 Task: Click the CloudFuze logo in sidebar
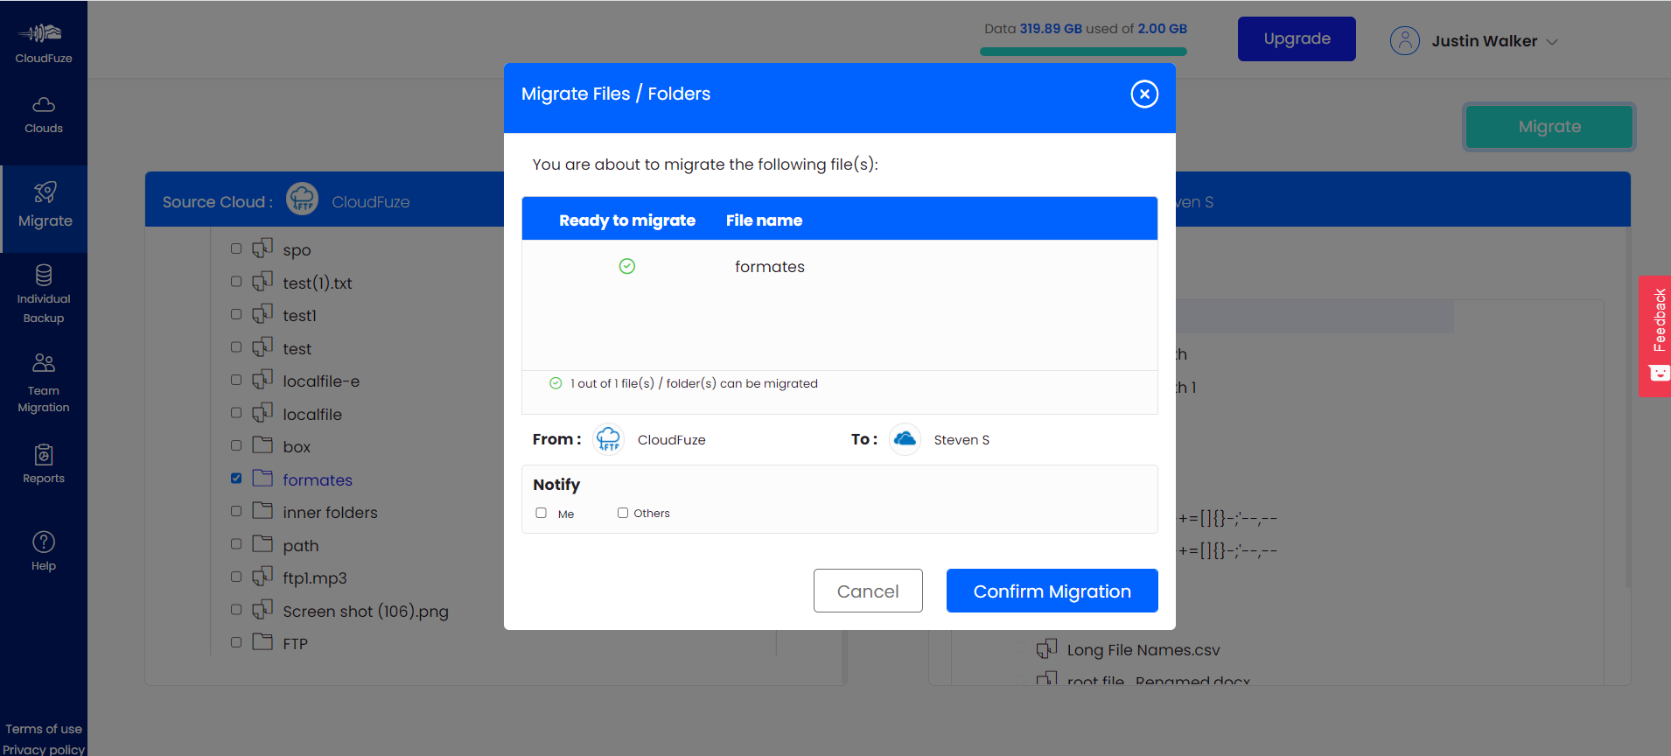(x=44, y=43)
